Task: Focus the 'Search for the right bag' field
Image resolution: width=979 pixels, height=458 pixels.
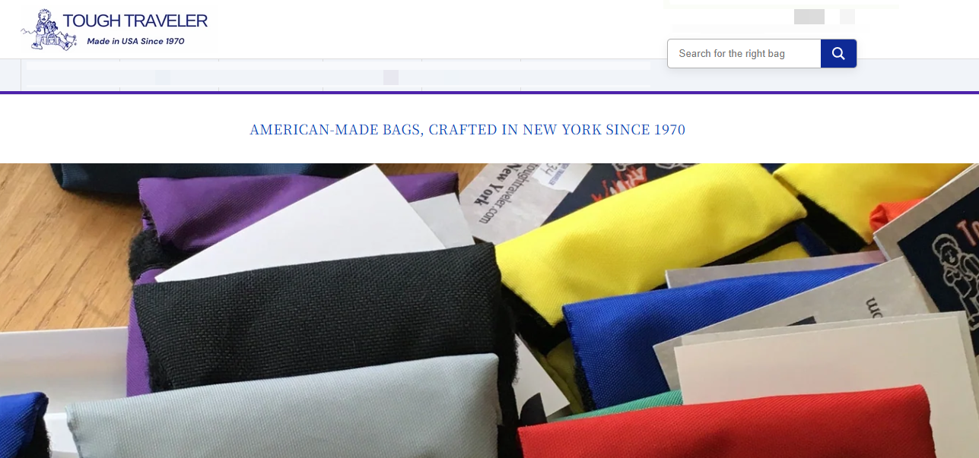Action: [744, 53]
